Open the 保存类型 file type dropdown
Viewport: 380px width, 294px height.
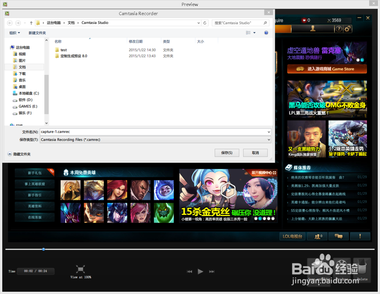[x=269, y=140]
